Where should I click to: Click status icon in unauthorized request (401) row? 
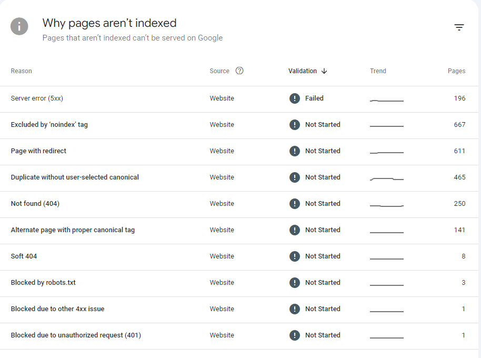click(x=295, y=335)
